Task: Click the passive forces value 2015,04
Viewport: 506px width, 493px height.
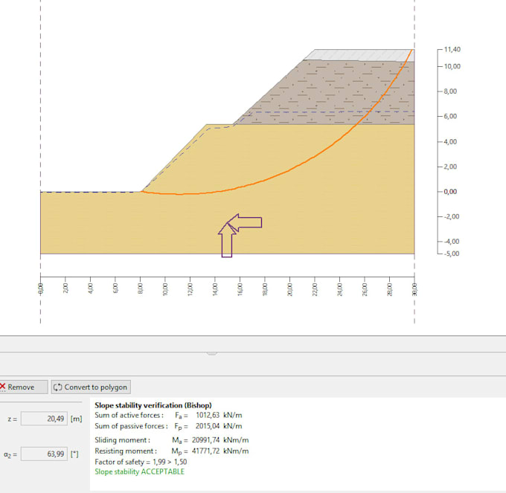Action: tap(208, 426)
